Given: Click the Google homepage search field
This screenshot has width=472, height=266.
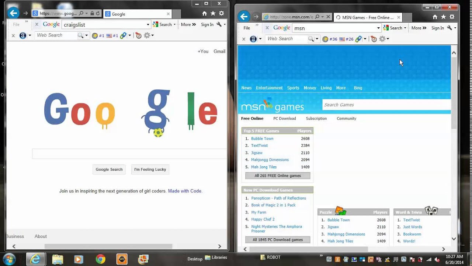Looking at the screenshot, I should 129,154.
